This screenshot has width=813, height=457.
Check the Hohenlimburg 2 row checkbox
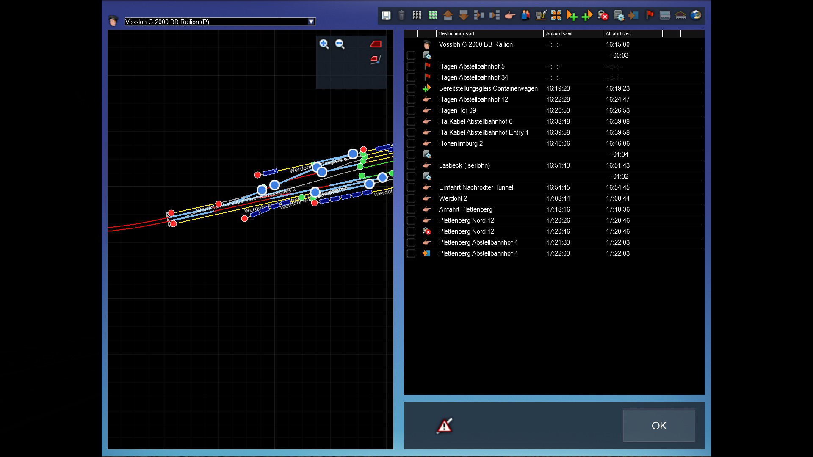[x=411, y=143]
